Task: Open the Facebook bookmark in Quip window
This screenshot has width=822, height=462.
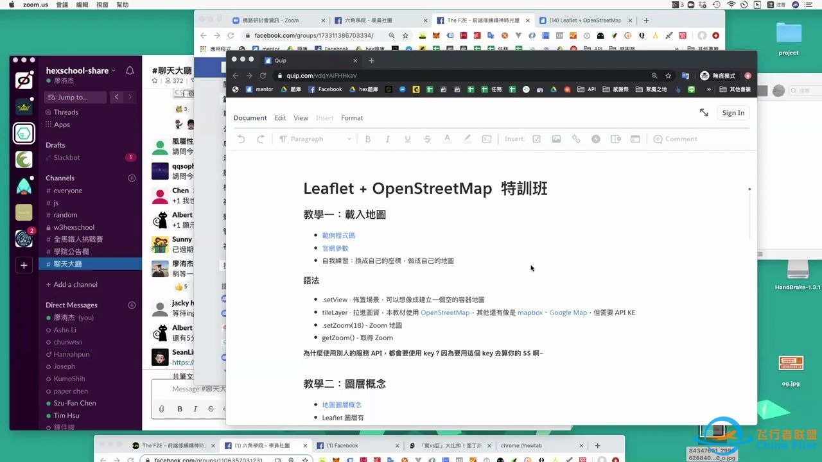Action: [x=326, y=90]
